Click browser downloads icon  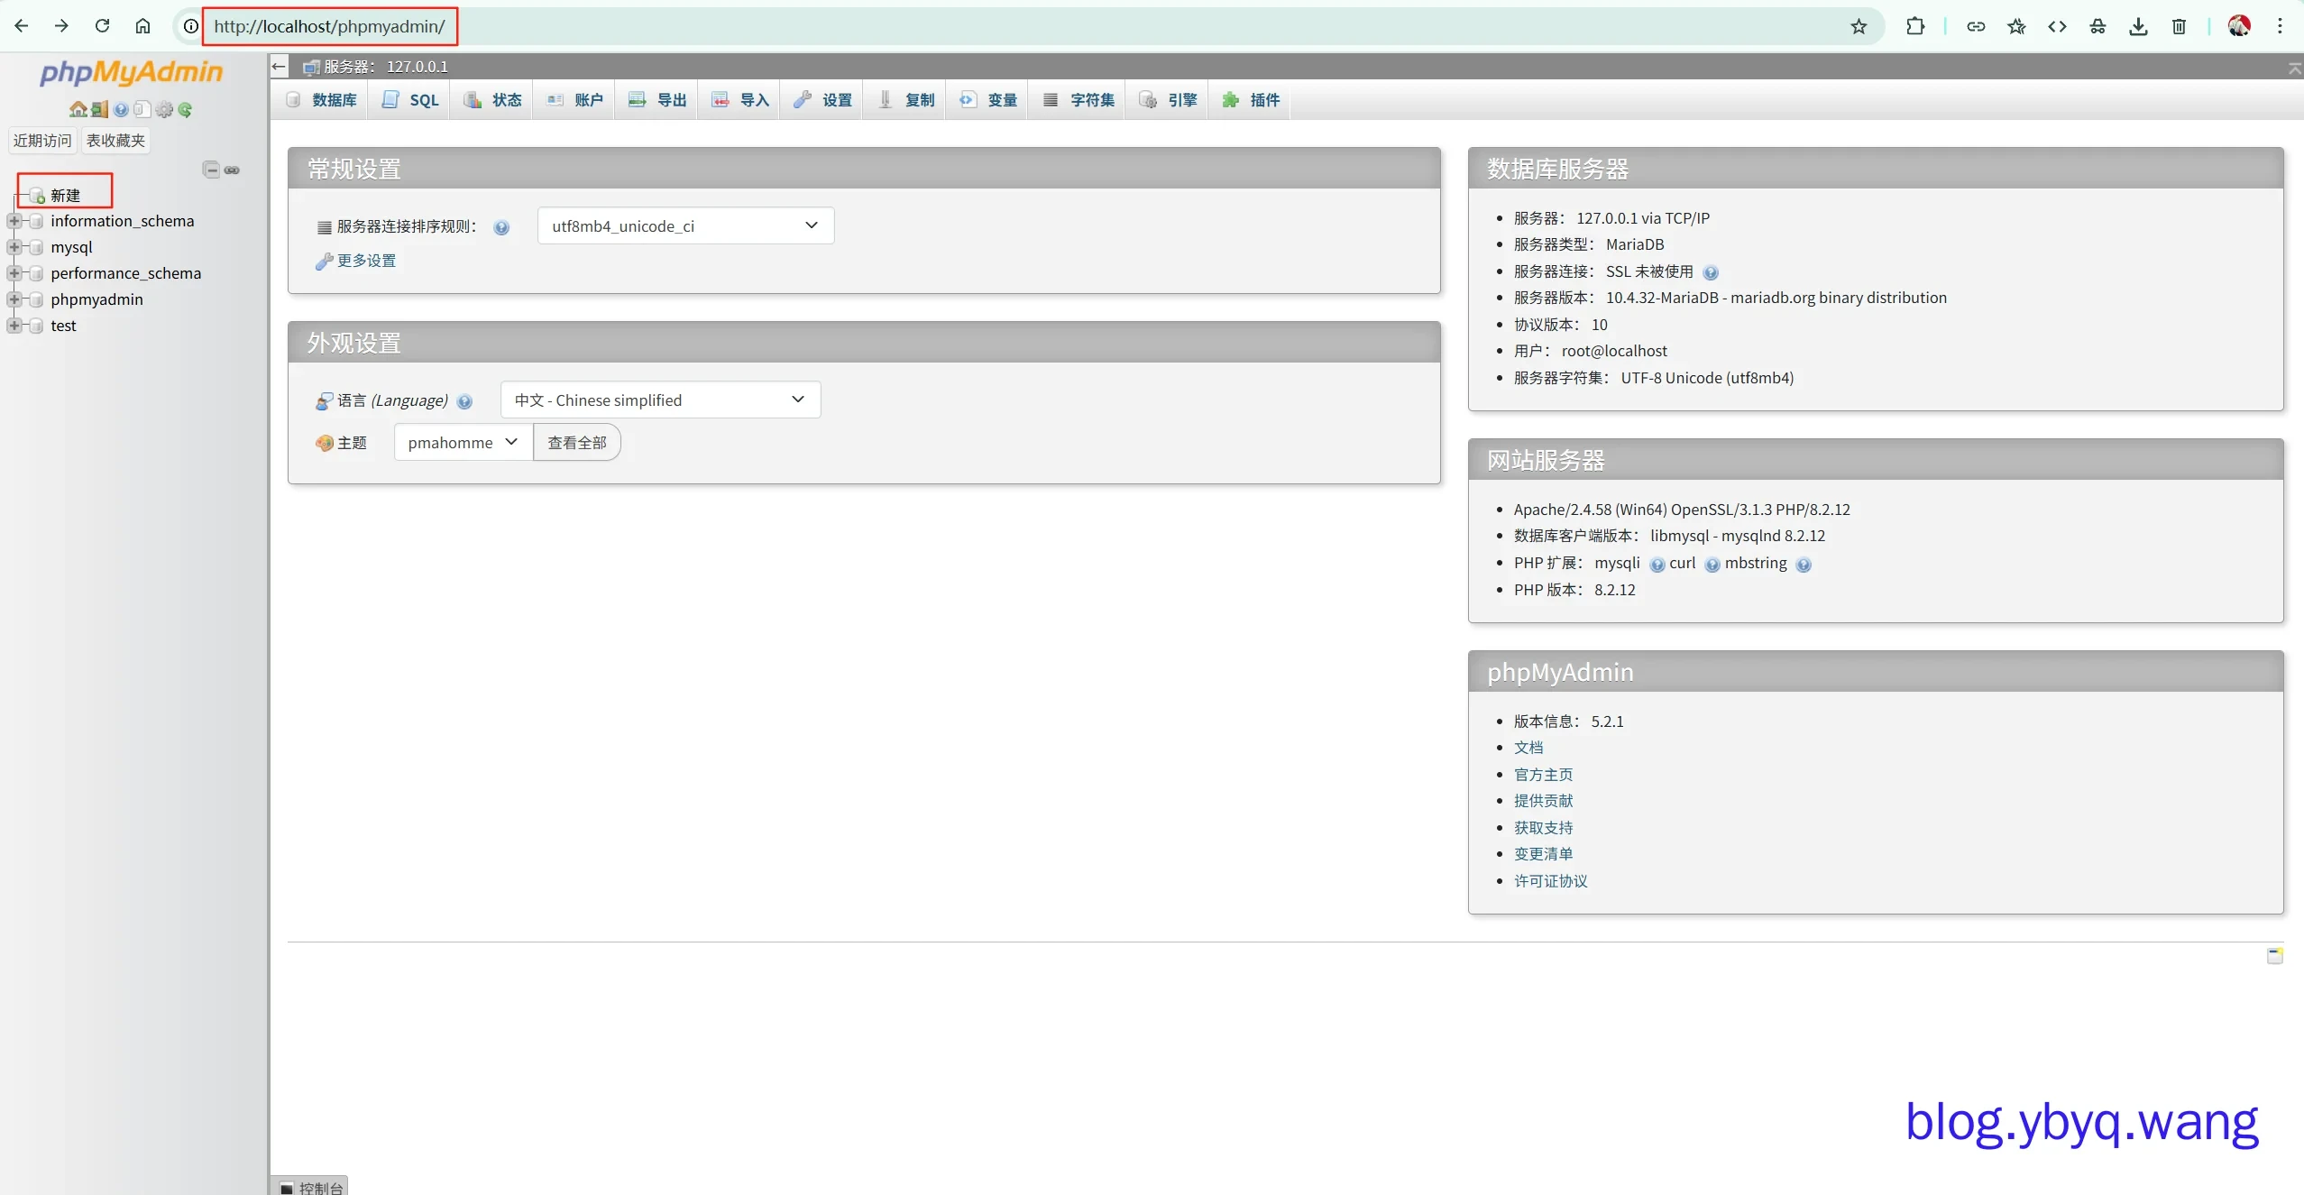[2138, 26]
